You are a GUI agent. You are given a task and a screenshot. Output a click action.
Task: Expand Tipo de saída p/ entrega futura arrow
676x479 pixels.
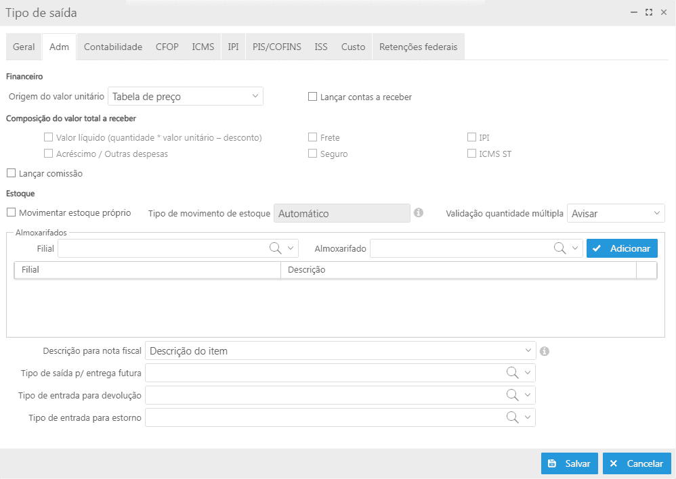point(528,373)
